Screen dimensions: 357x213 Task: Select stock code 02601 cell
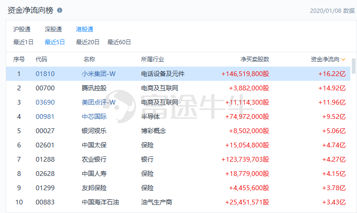coord(45,145)
